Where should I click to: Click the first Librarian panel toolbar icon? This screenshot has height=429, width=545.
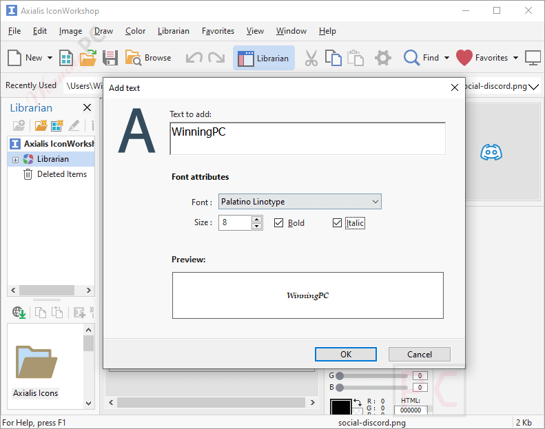point(19,125)
